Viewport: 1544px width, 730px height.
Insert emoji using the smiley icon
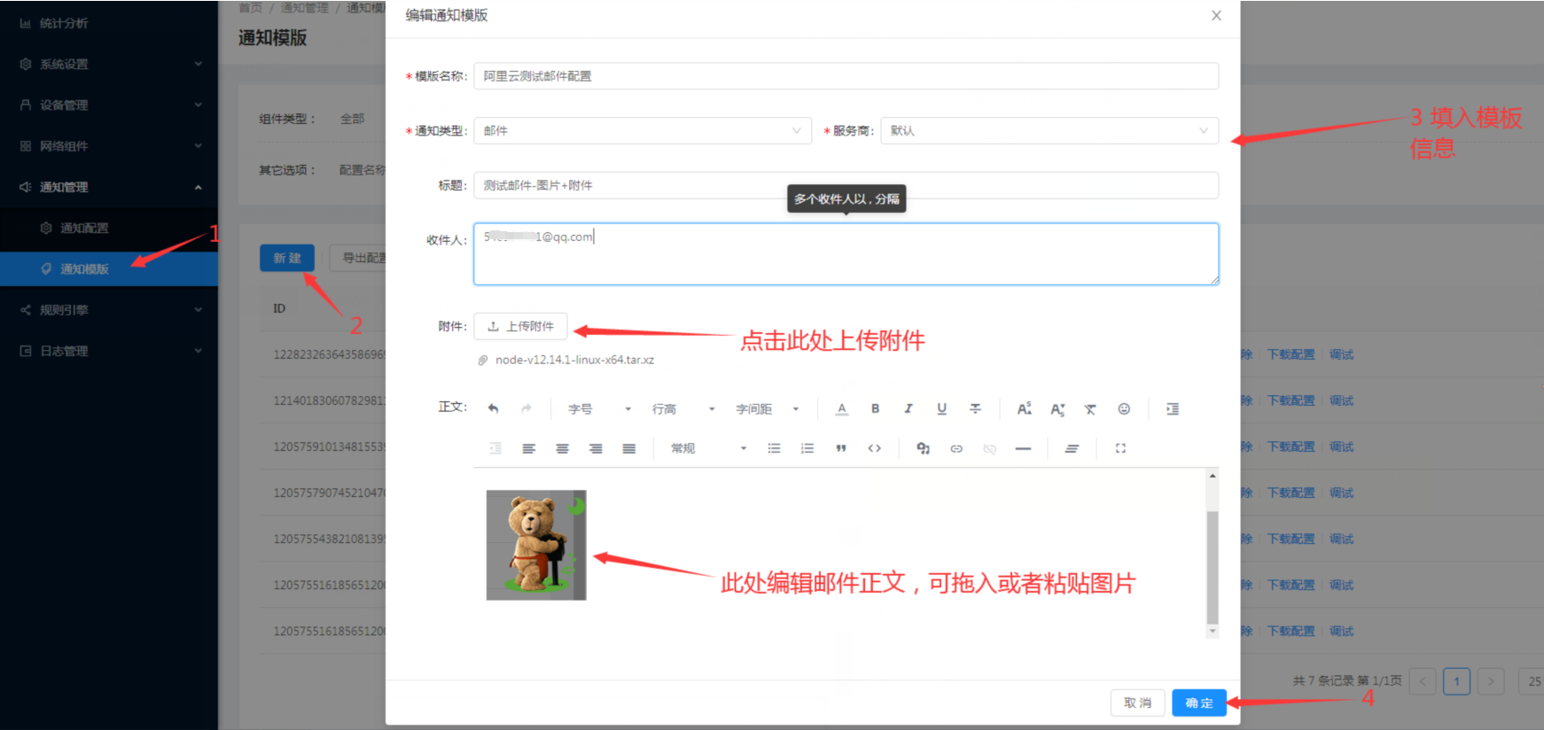tap(1123, 408)
